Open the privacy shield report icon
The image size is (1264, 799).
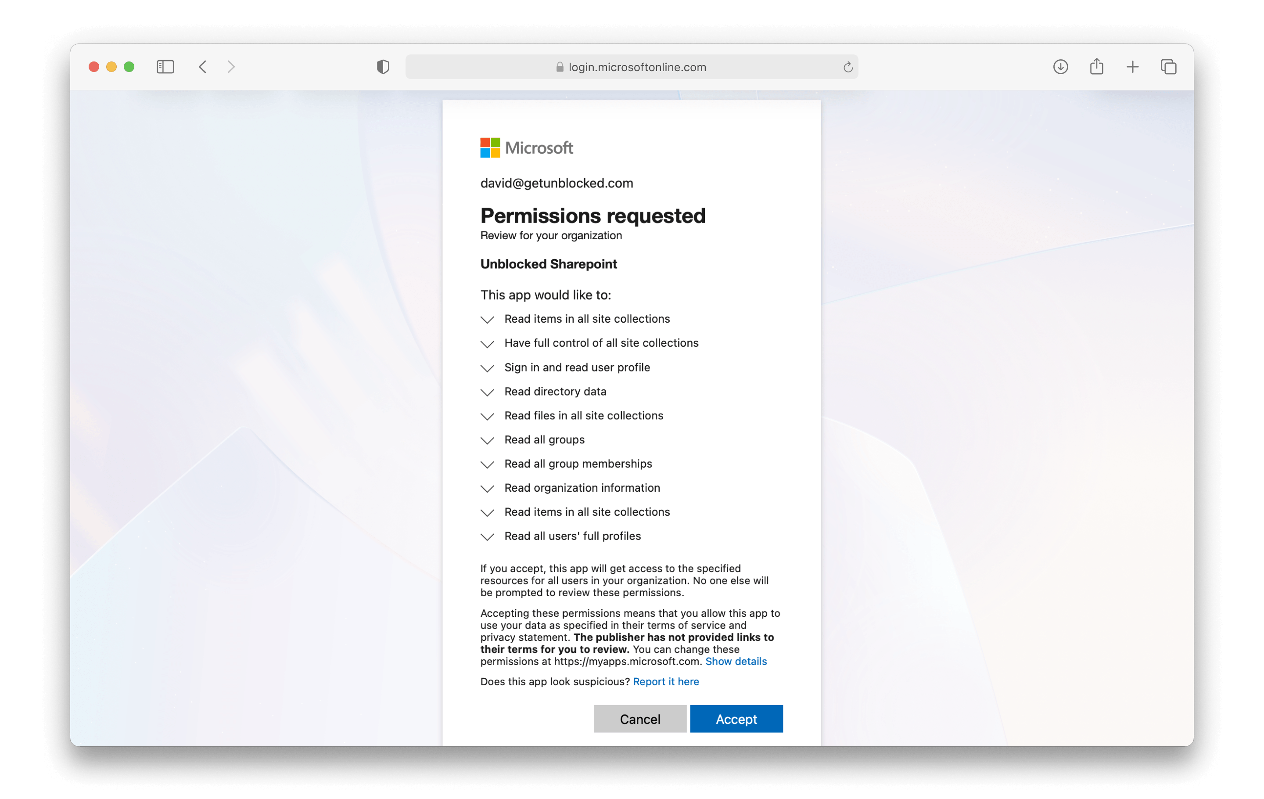[383, 67]
